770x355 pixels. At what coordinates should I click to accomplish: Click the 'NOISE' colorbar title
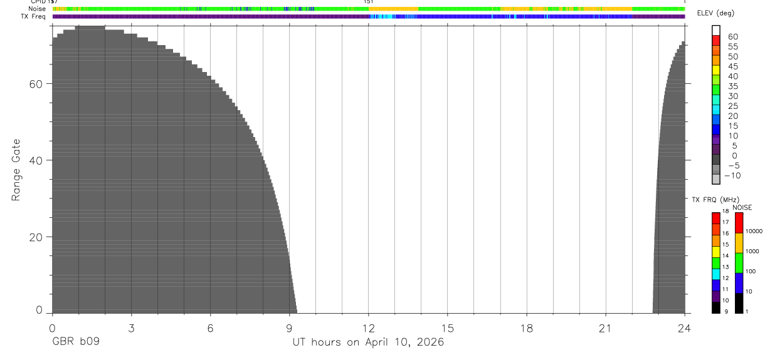pos(742,207)
